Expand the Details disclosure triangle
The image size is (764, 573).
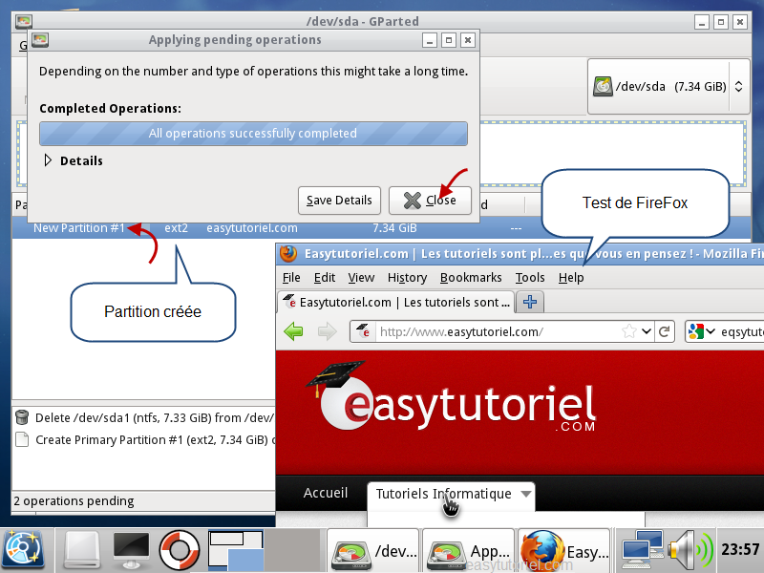pyautogui.click(x=48, y=160)
